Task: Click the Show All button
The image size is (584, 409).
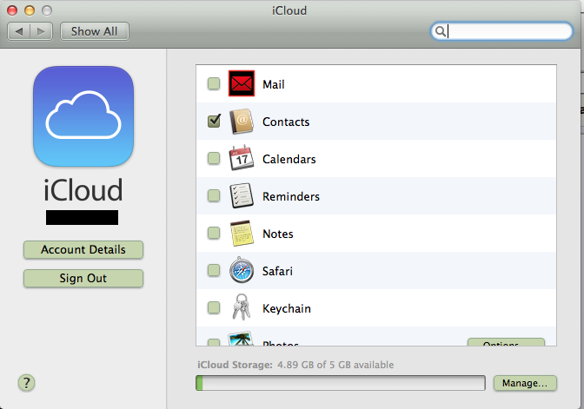Action: coord(95,31)
